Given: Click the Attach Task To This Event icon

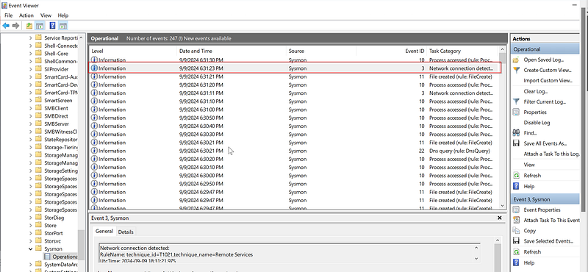Looking at the screenshot, I should click(517, 221).
